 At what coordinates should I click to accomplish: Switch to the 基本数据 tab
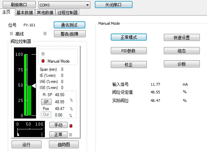(25, 13)
